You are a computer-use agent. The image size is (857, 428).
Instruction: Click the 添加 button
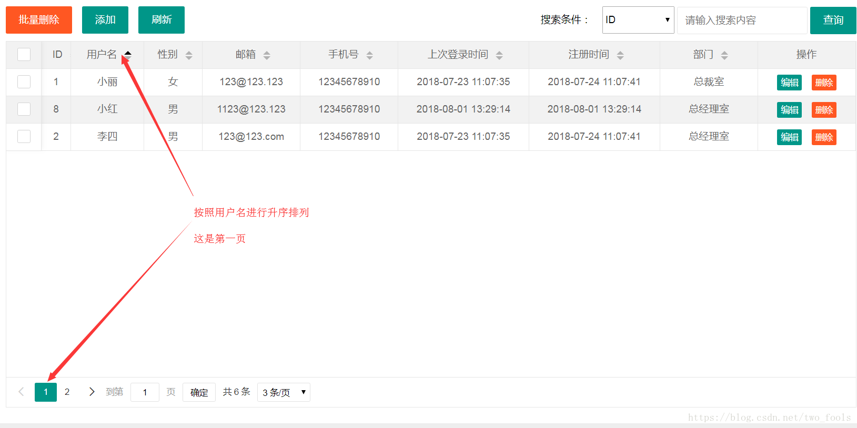(x=105, y=20)
